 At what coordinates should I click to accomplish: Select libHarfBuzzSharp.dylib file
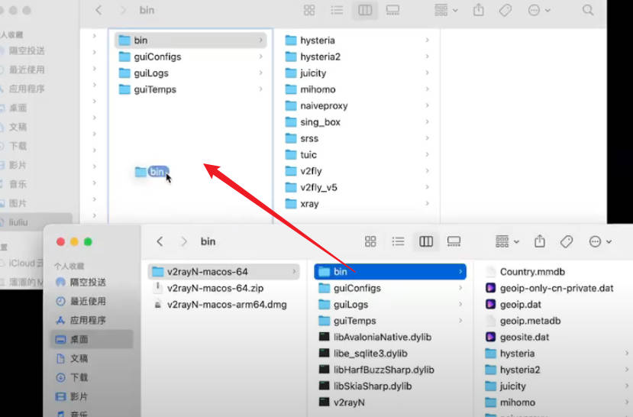(x=390, y=370)
